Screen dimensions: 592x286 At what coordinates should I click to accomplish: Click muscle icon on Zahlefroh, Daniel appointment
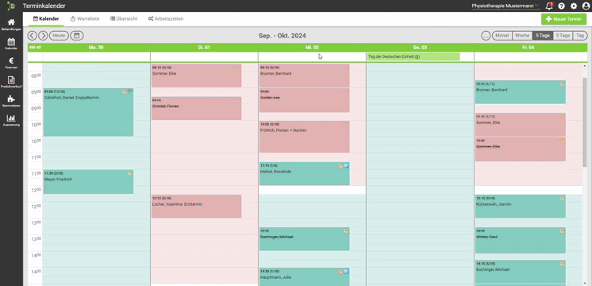tap(125, 91)
